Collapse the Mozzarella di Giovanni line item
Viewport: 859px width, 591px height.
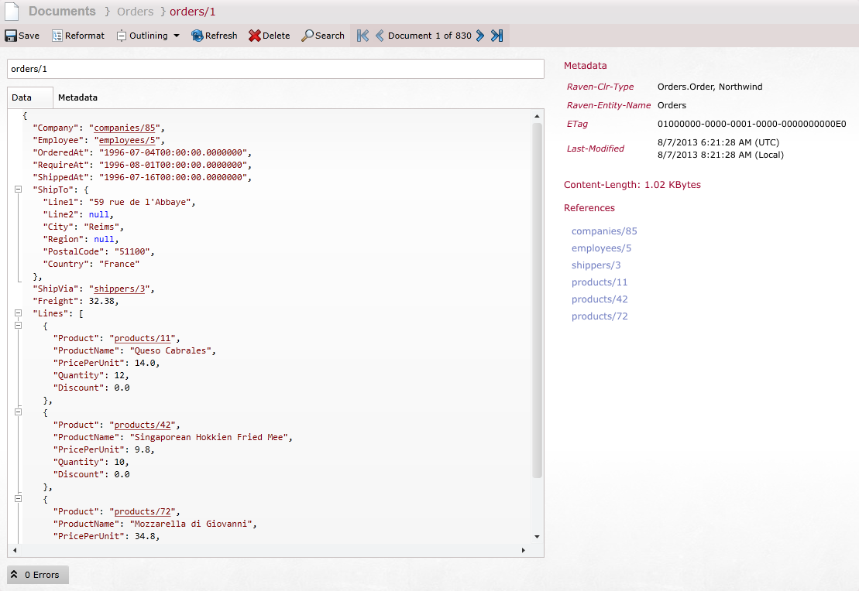point(18,498)
